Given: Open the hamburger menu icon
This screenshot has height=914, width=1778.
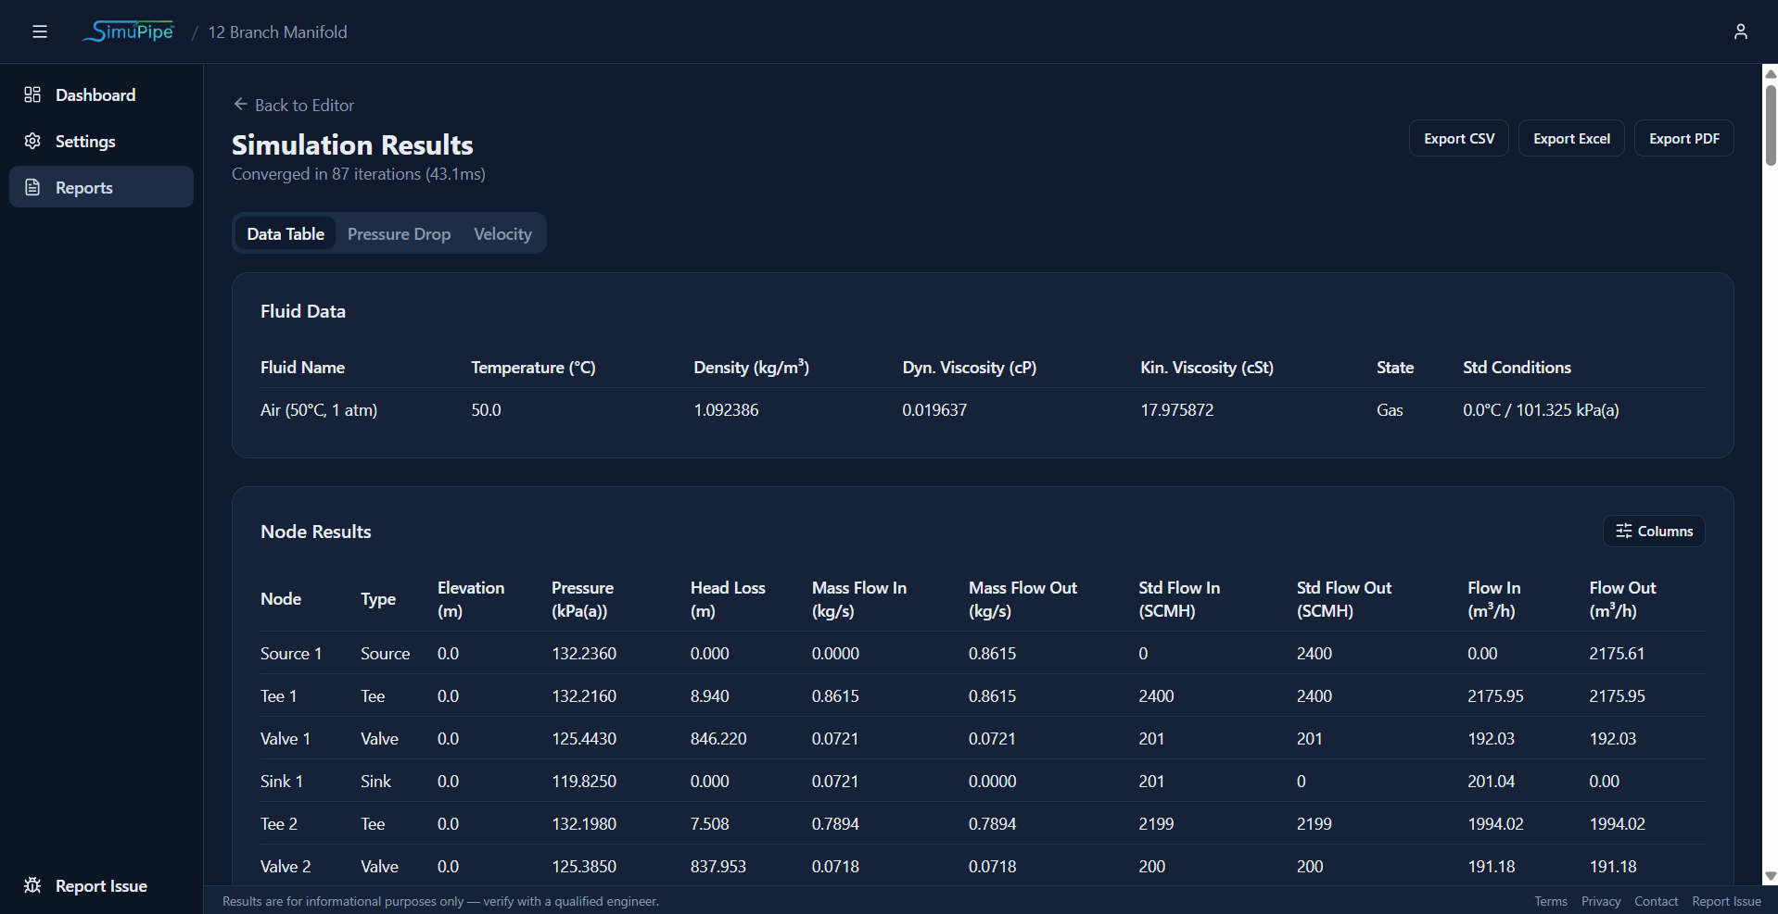Looking at the screenshot, I should pos(39,31).
